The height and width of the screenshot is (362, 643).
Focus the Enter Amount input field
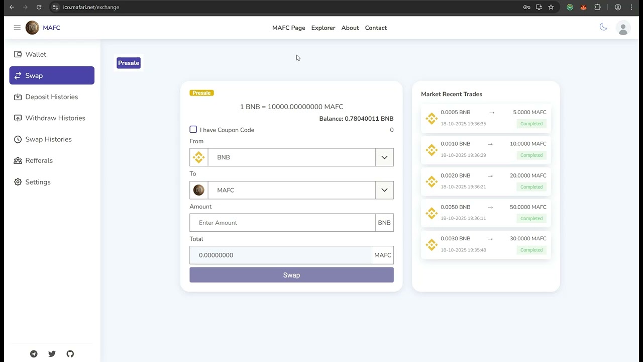click(282, 223)
